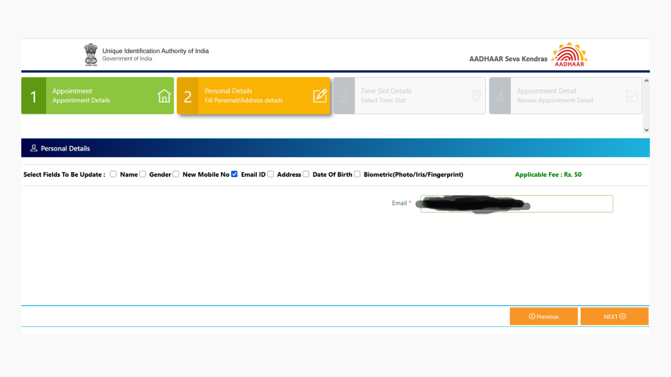Uncheck the Email ID checkbox

[x=234, y=174]
